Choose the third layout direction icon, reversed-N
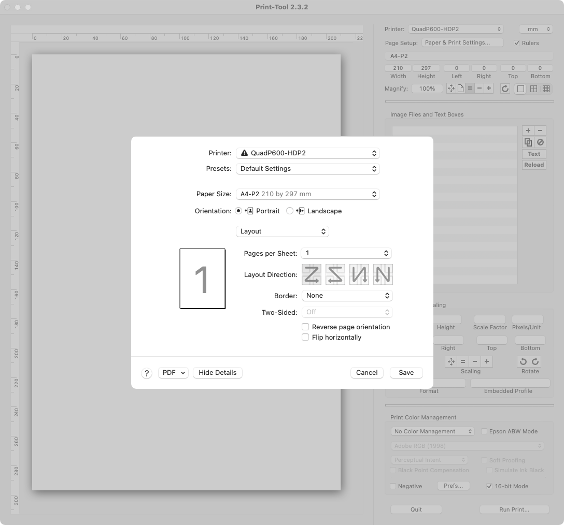Viewport: 564px width, 525px height. pyautogui.click(x=359, y=274)
